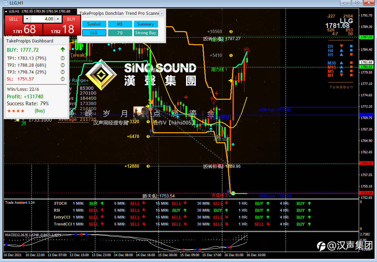This screenshot has width=377, height=262.
Task: Open the lot size dropdown arrow
Action: [x=27, y=19]
